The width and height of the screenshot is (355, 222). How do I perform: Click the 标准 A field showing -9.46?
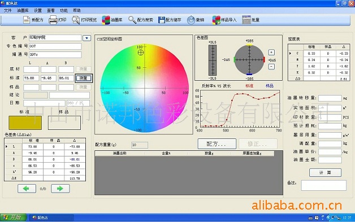click(49, 78)
